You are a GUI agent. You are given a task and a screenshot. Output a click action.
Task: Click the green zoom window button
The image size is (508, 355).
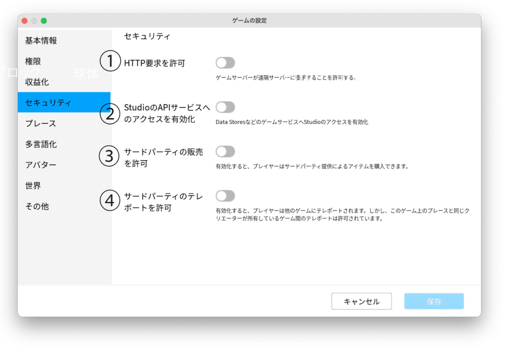point(44,21)
